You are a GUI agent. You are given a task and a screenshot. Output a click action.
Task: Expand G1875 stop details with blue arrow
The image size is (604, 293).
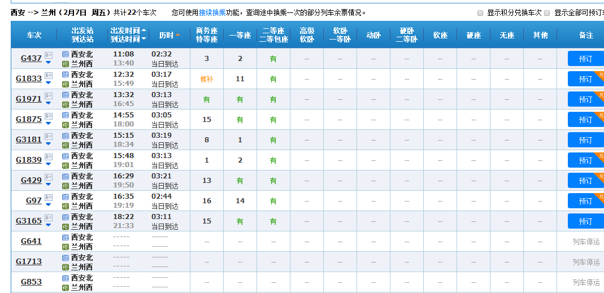point(48,123)
